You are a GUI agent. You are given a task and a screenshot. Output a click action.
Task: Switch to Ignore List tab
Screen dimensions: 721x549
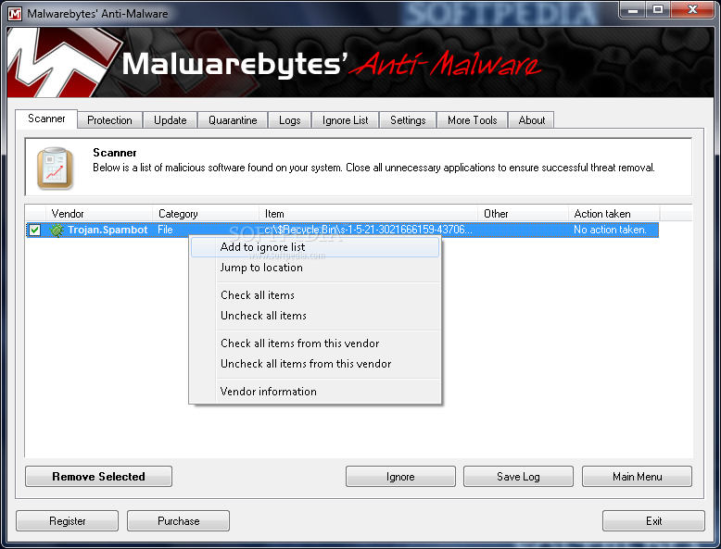346,120
